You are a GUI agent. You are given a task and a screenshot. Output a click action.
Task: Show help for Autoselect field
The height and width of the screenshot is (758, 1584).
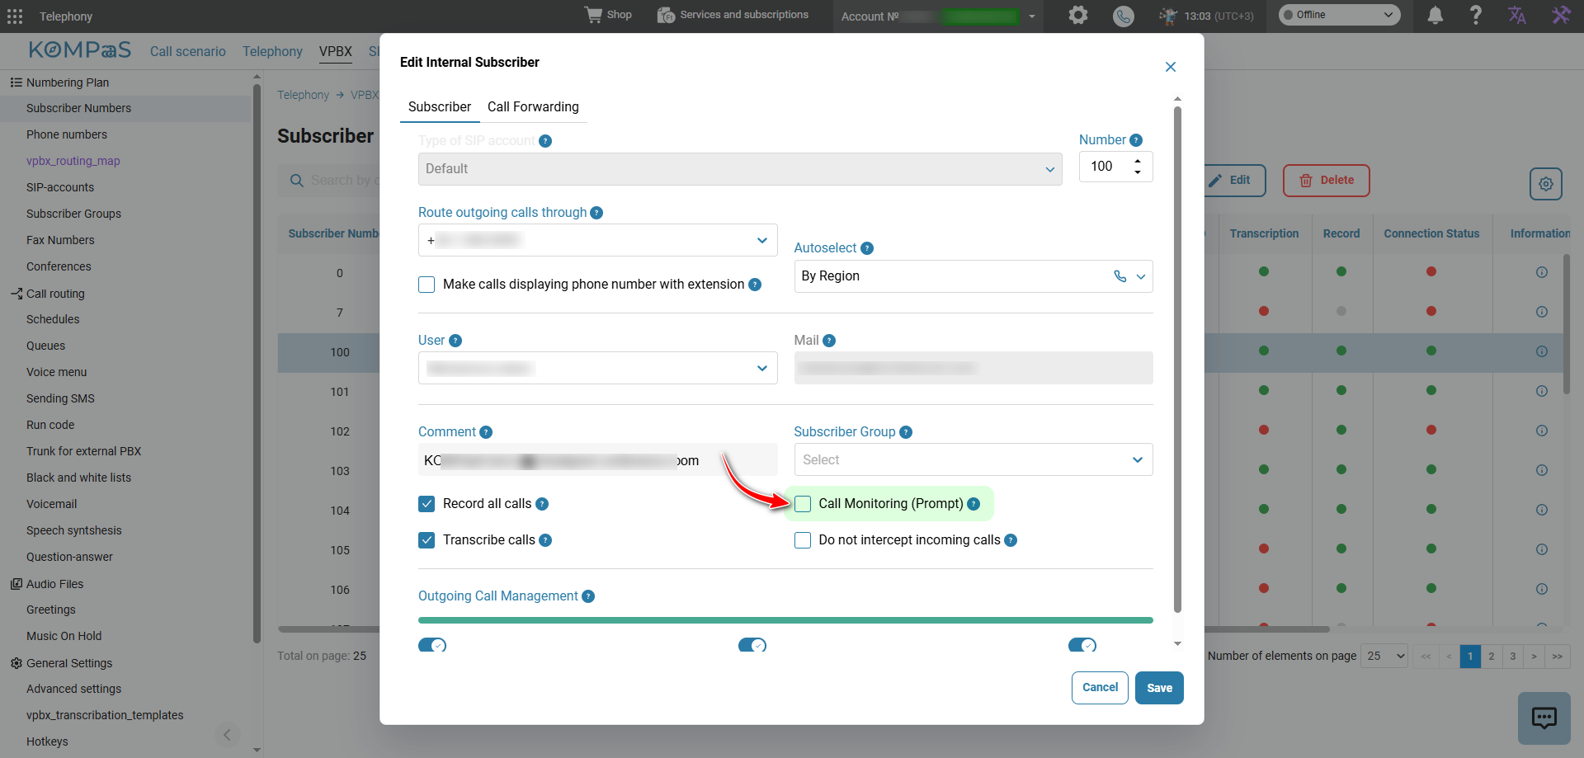click(x=867, y=248)
